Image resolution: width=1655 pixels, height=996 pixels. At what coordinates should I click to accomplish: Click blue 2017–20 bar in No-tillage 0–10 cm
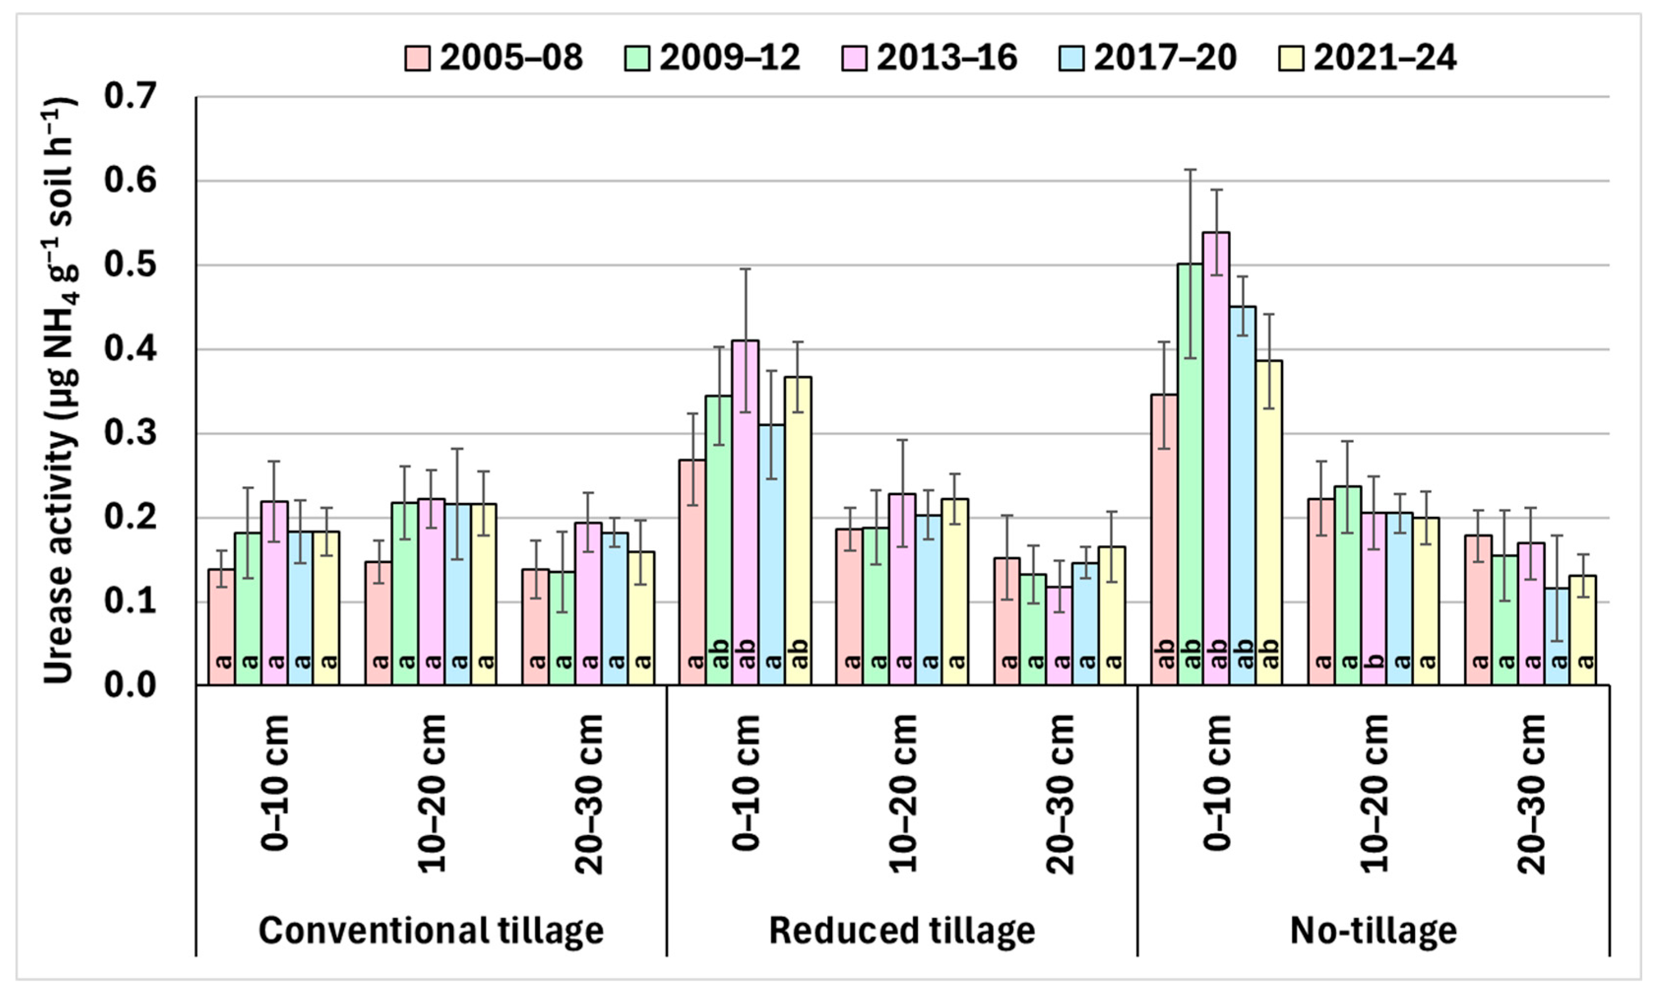tap(1242, 496)
